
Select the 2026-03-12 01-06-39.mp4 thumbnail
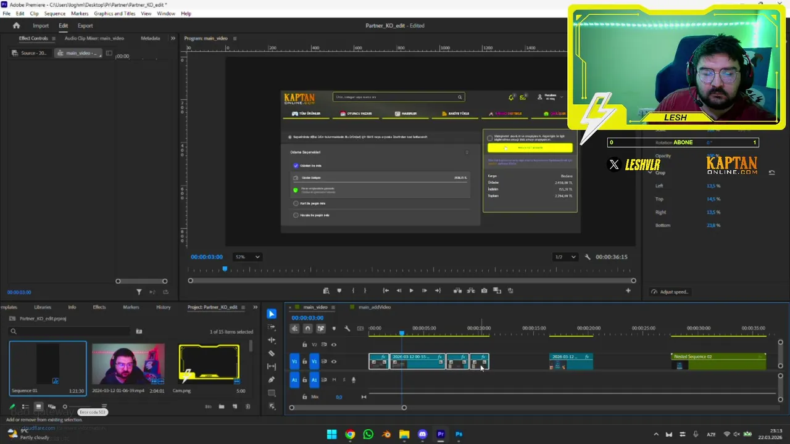point(128,364)
